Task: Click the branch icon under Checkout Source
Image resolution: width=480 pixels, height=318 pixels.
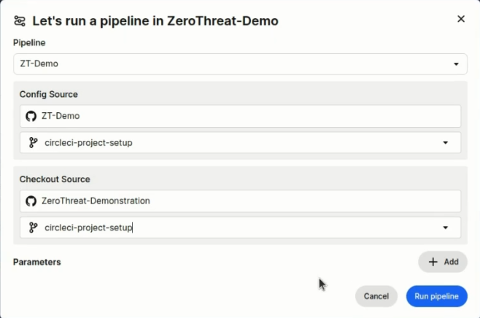Action: (33, 228)
